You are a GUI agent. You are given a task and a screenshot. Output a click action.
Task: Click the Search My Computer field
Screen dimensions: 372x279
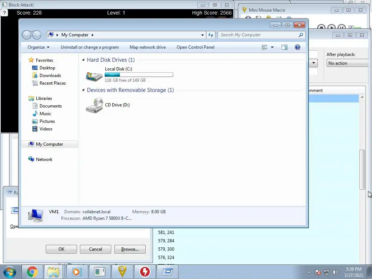pos(259,35)
